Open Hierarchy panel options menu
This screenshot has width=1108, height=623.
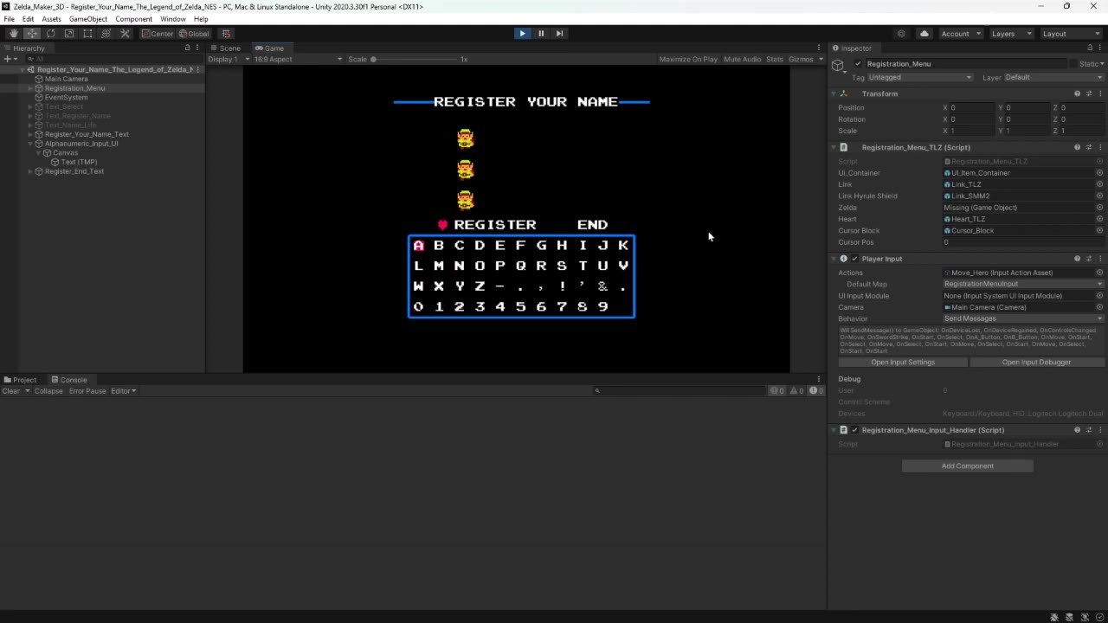tap(198, 48)
